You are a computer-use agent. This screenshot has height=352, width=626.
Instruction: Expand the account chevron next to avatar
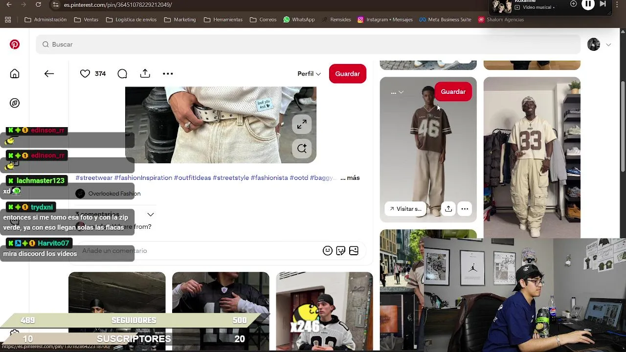click(x=608, y=44)
